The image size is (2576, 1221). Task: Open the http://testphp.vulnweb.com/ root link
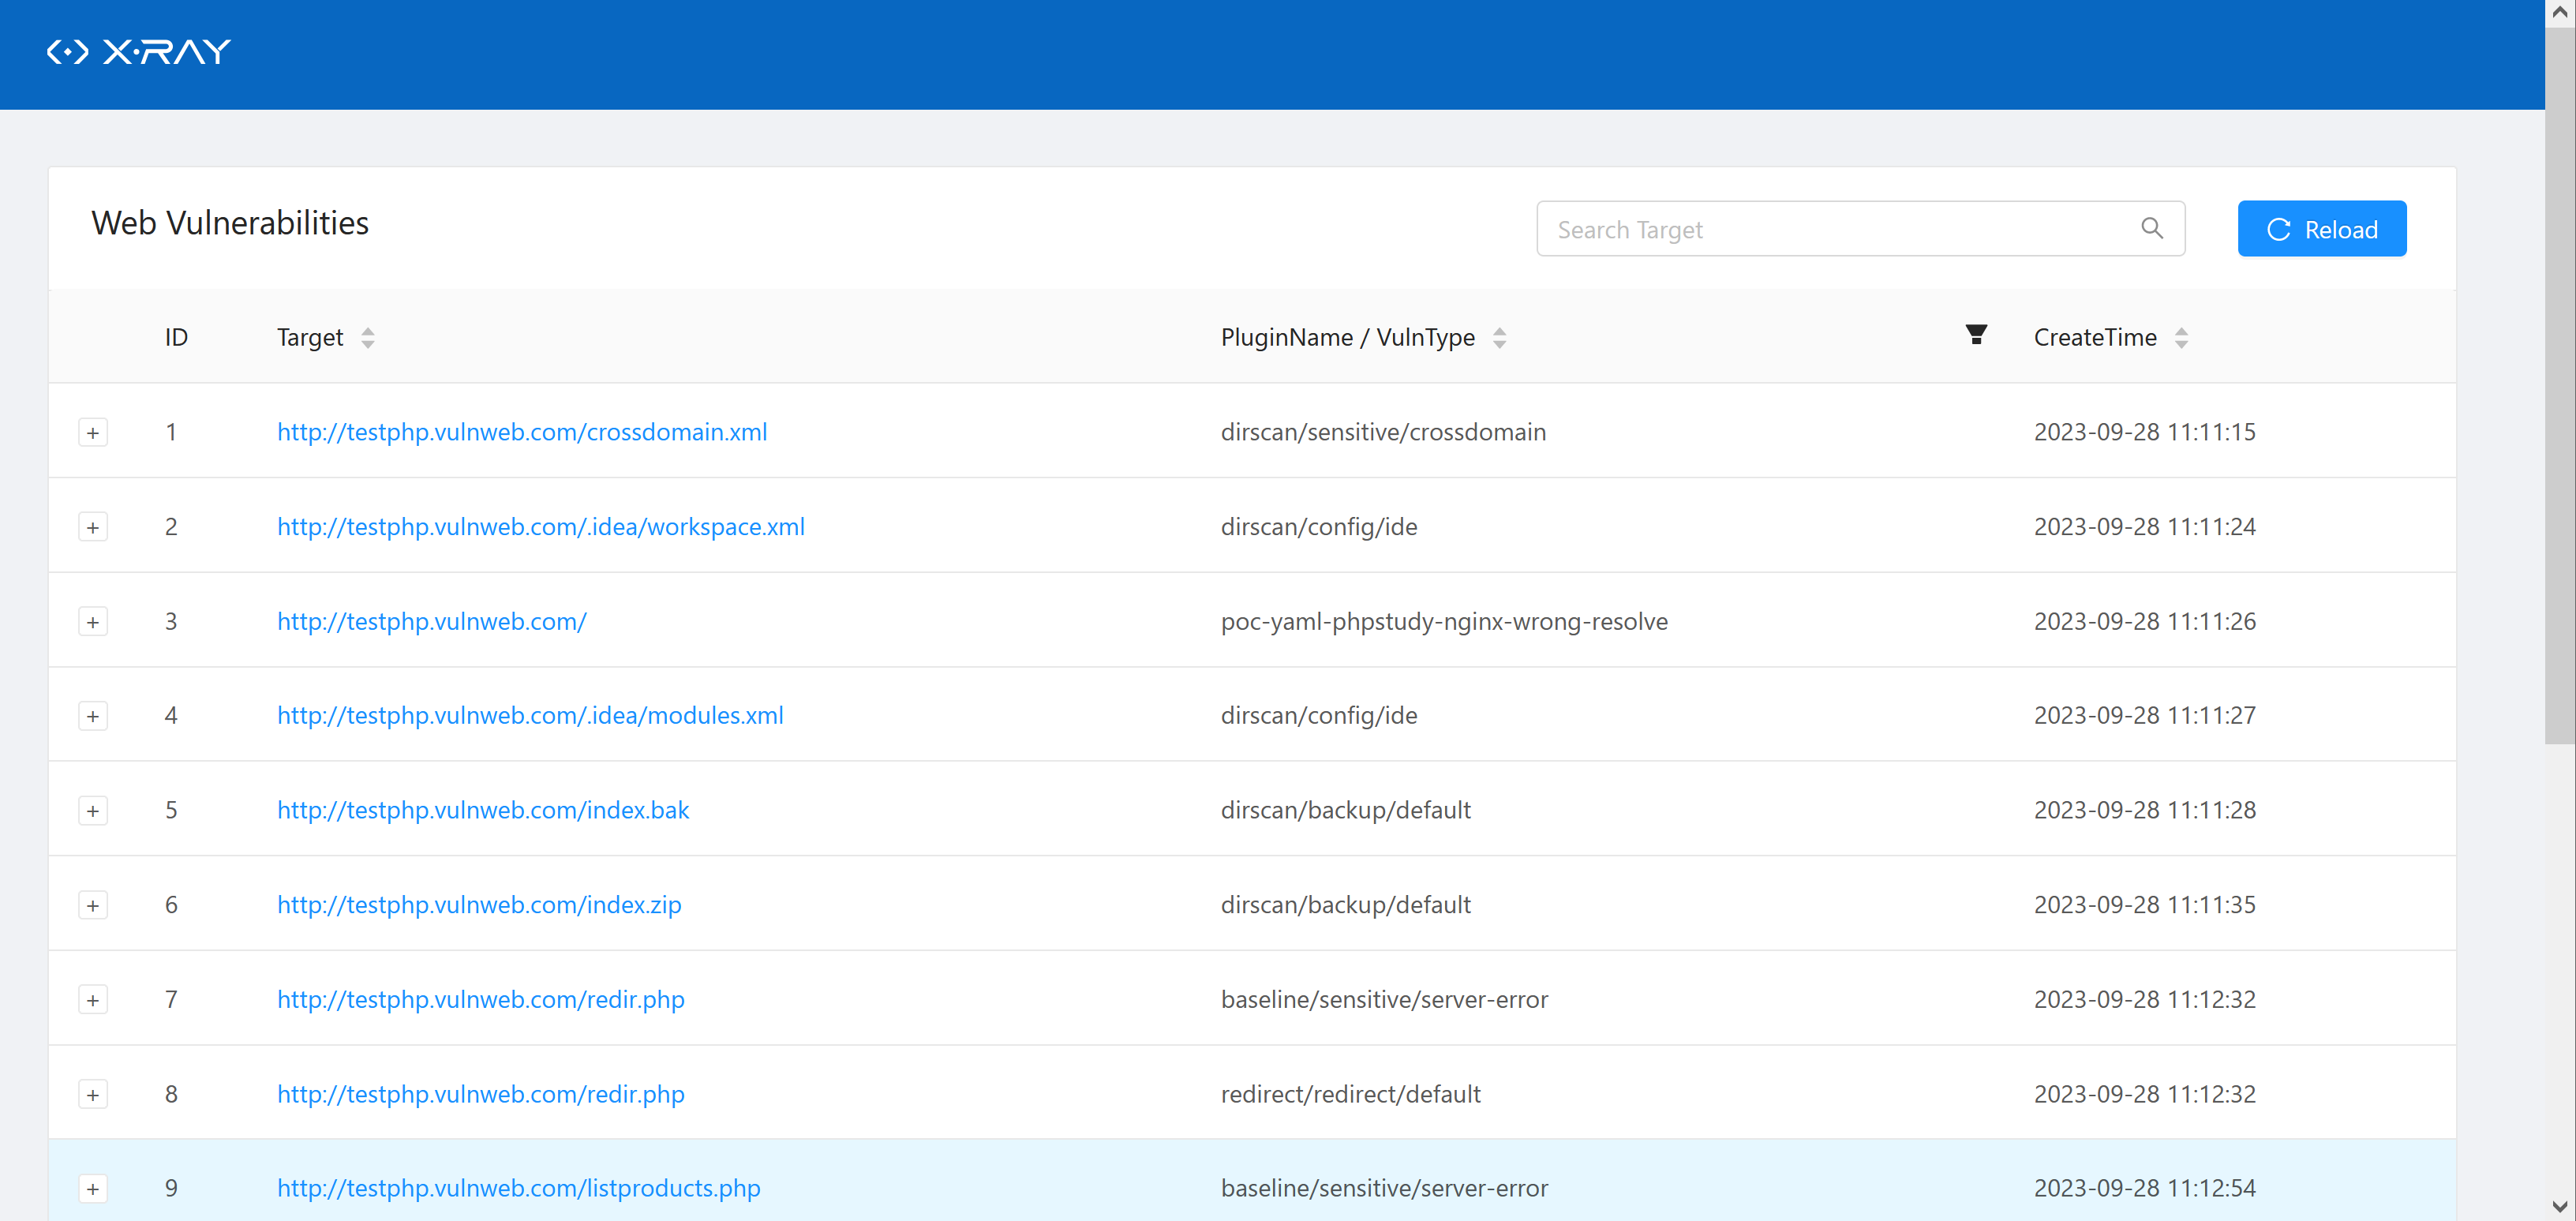432,621
